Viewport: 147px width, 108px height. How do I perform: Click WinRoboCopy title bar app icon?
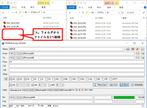point(3,43)
